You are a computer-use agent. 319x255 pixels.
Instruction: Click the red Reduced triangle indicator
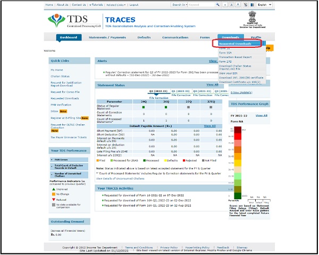pyautogui.click(x=54, y=200)
